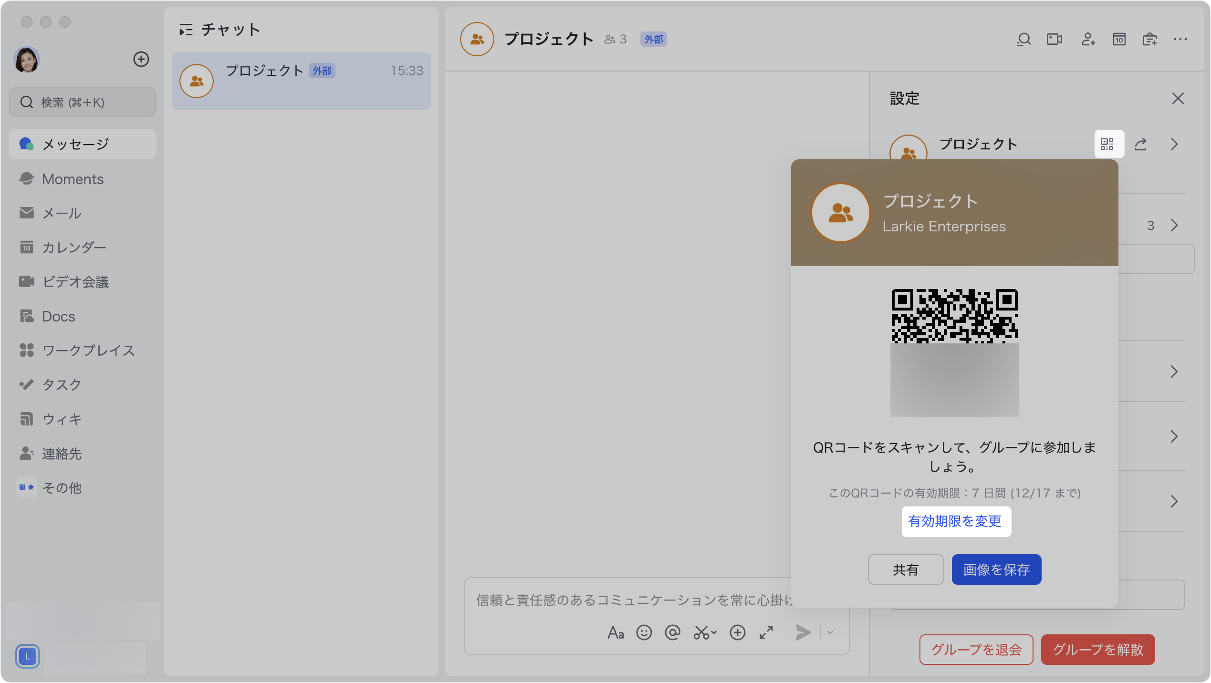This screenshot has width=1211, height=683.
Task: Open the send options dropdown arrow
Action: tap(830, 633)
